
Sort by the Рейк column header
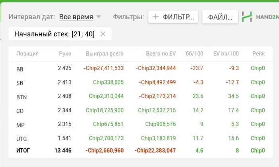tap(258, 54)
